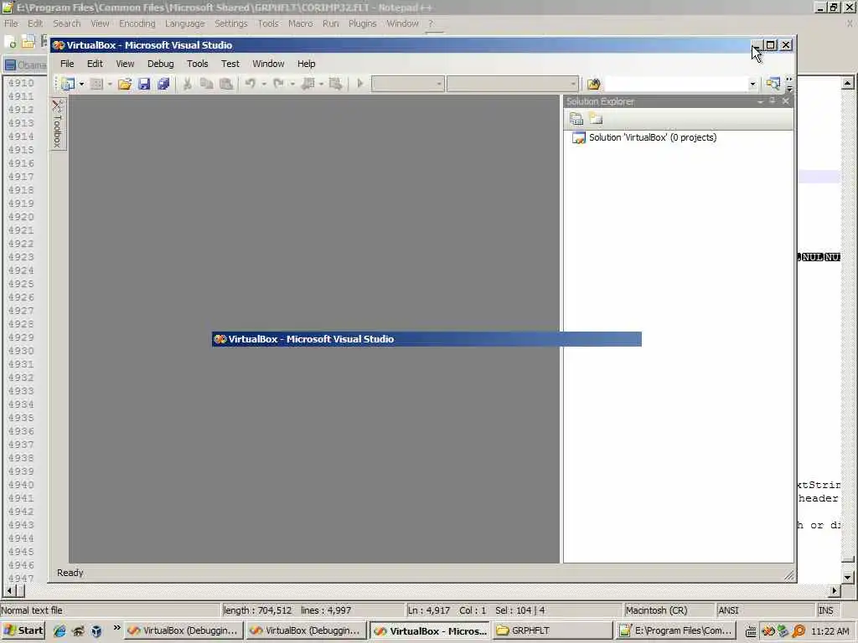Image resolution: width=858 pixels, height=643 pixels.
Task: Open the Redo history dropdown arrow
Action: click(292, 84)
